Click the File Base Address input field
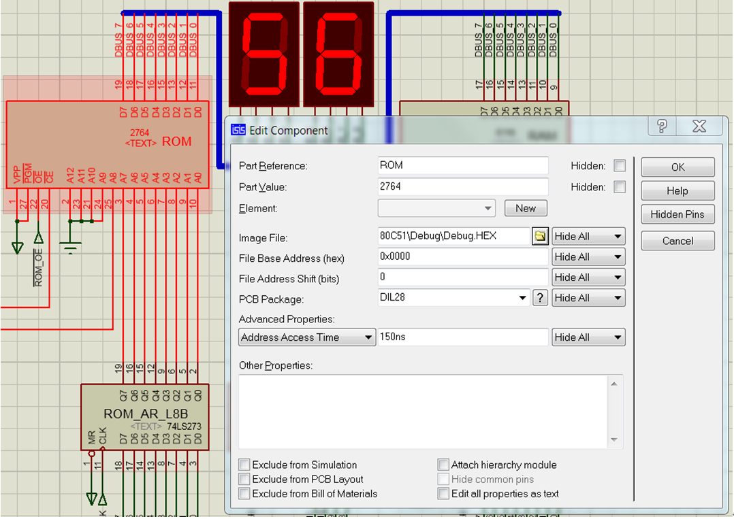Viewport: 734px width, 519px height. 462,256
